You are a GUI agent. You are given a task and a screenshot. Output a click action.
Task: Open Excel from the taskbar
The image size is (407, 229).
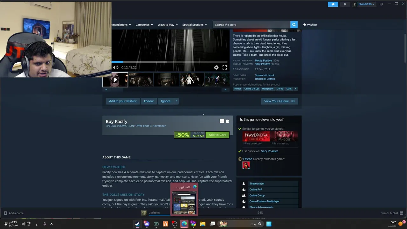[156, 224]
